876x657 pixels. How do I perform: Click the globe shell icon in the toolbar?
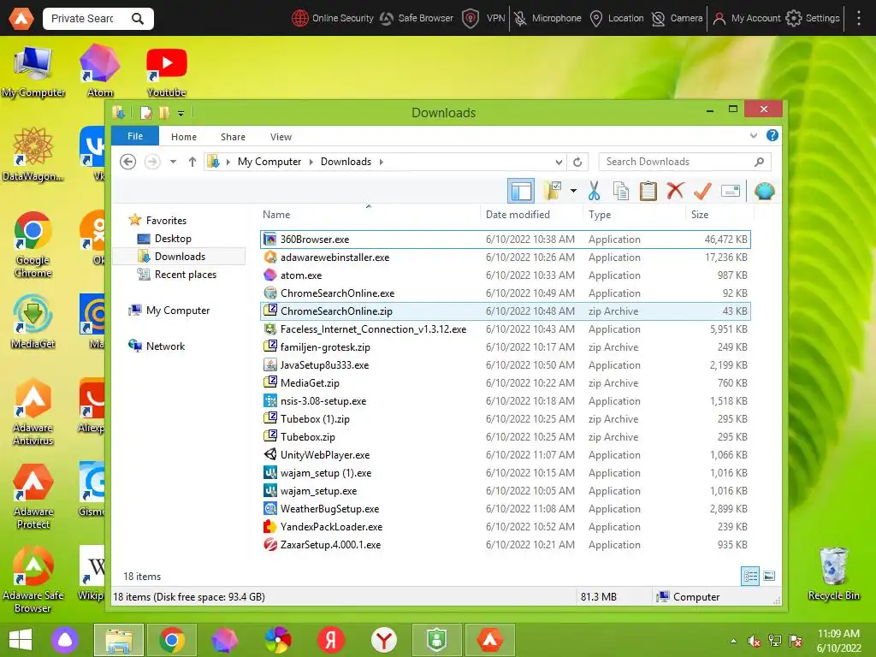[x=764, y=191]
